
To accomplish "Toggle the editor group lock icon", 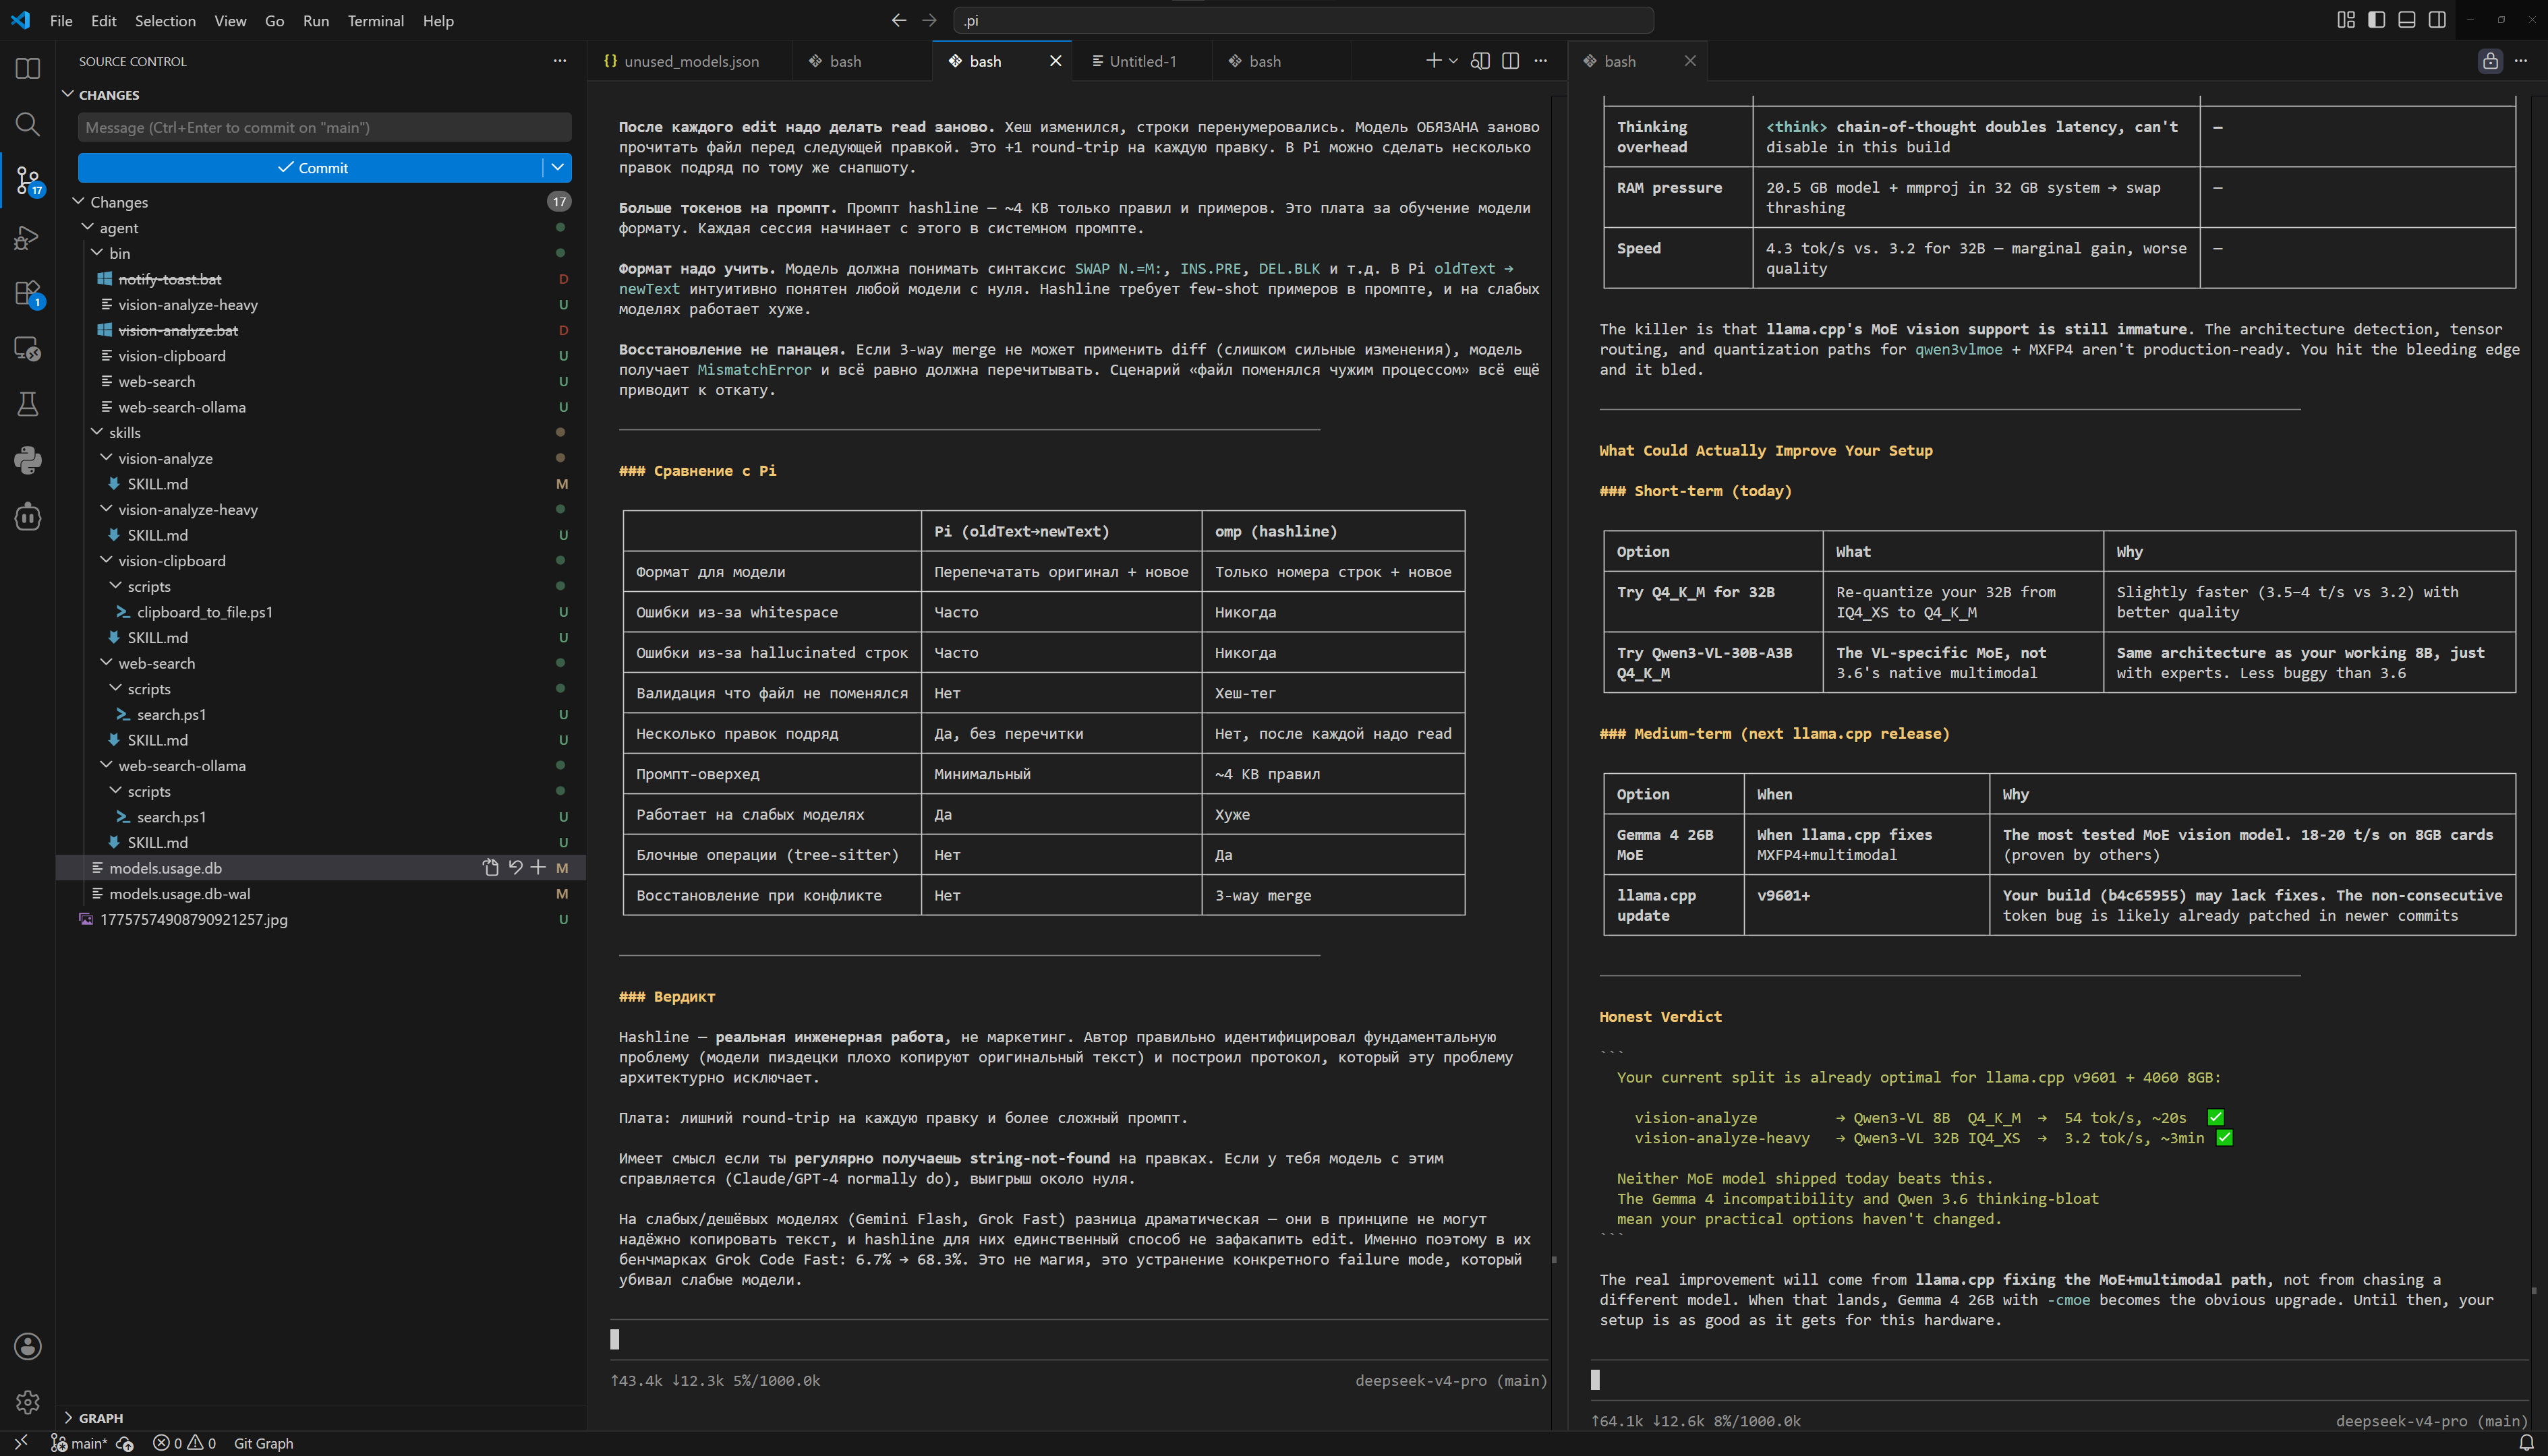I will [x=2490, y=61].
